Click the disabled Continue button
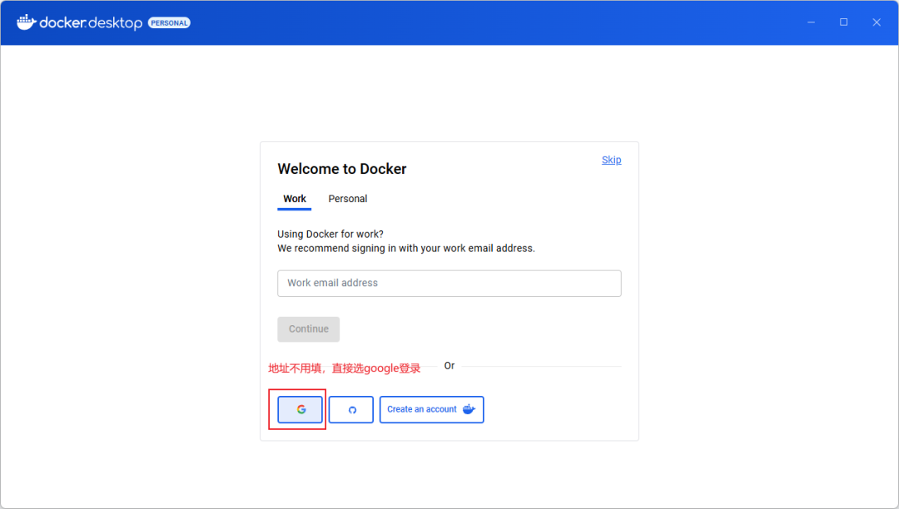The height and width of the screenshot is (509, 899). coord(309,329)
